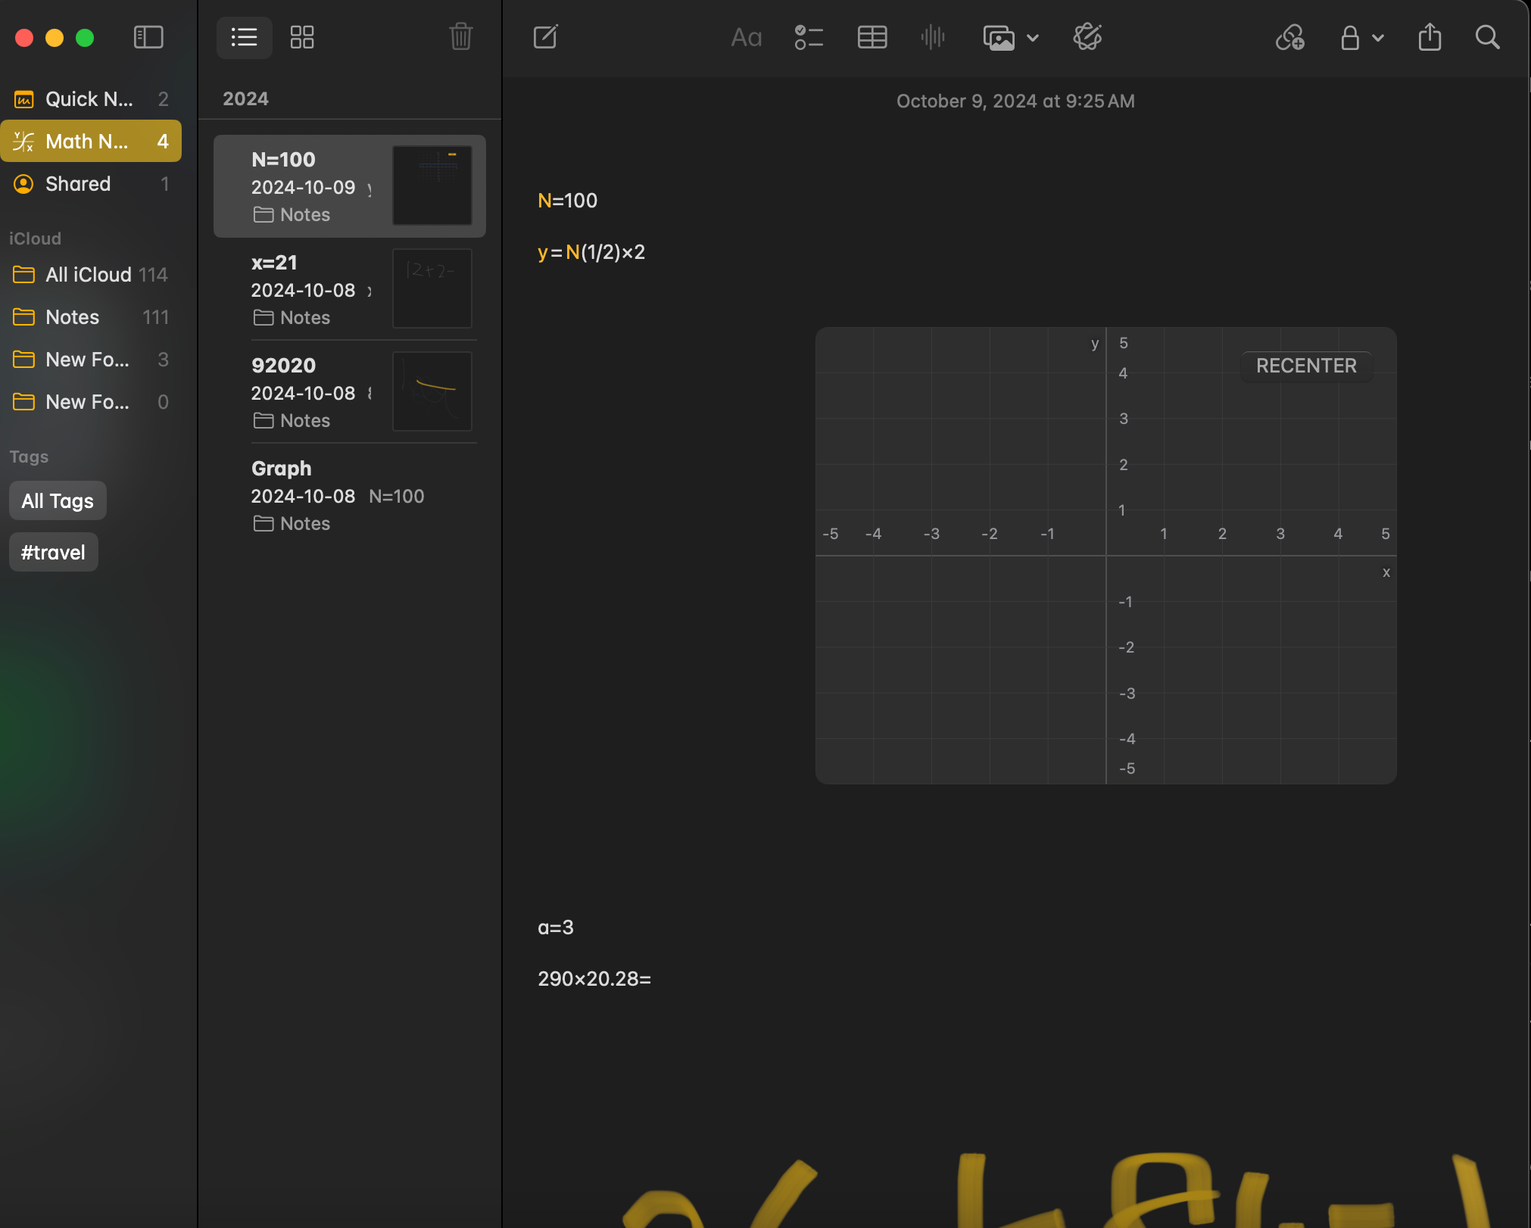Delete the selected note with trash icon
The height and width of the screenshot is (1228, 1531).
[x=460, y=36]
